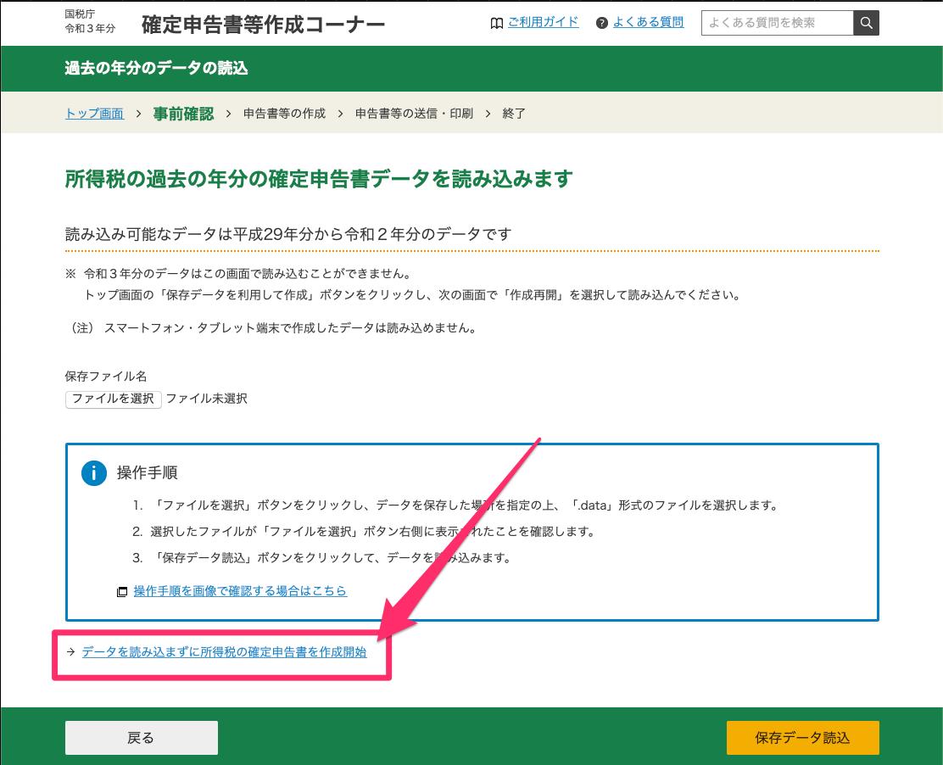Image resolution: width=943 pixels, height=765 pixels.
Task: Select 申告書等の作成 breadcrumb step
Action: pyautogui.click(x=284, y=114)
